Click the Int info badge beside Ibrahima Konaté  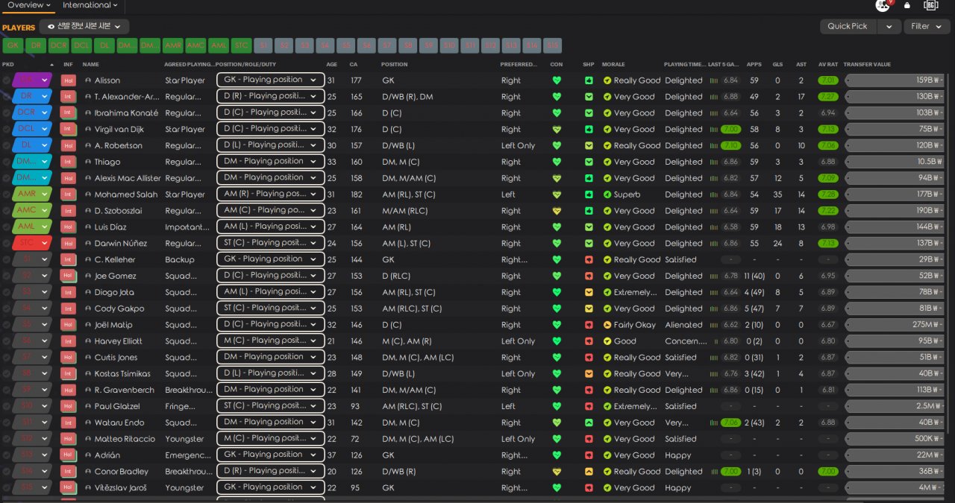(69, 113)
